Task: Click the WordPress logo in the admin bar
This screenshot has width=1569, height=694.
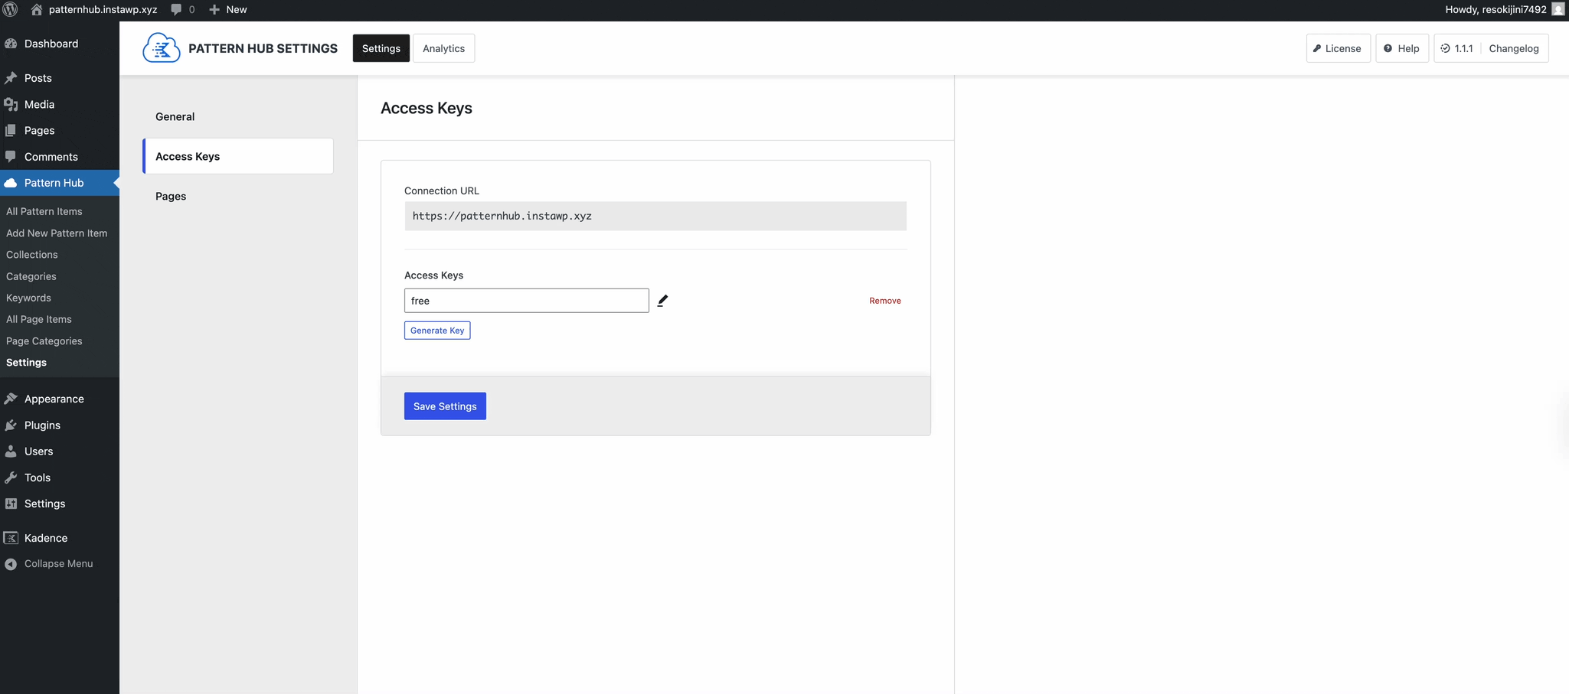Action: pyautogui.click(x=10, y=9)
